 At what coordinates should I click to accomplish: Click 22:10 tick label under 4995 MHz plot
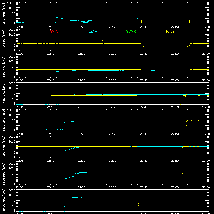pos(50,161)
